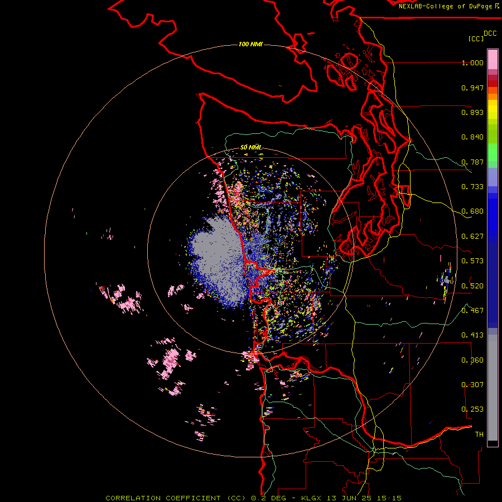Select the 1.000 value on the legend
502x502 pixels.
472,62
